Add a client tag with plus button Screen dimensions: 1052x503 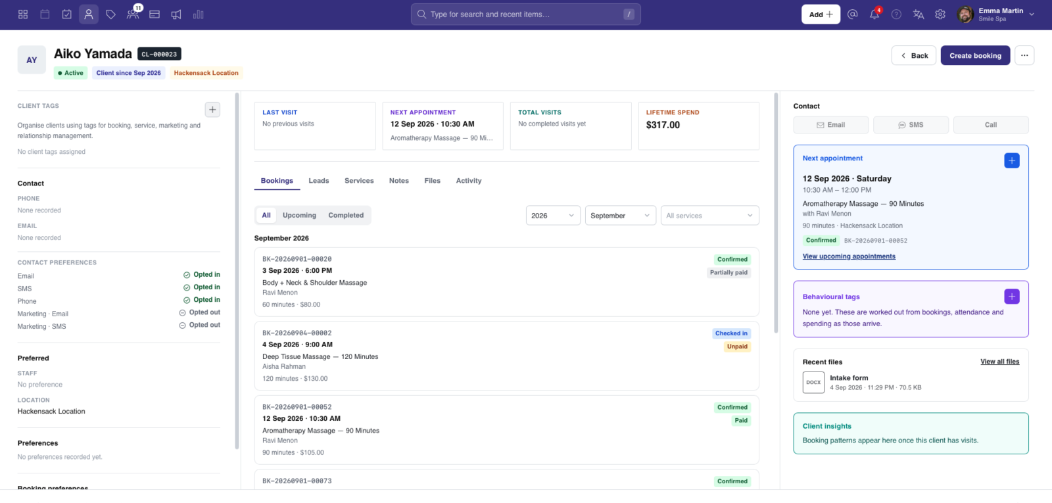tap(212, 110)
